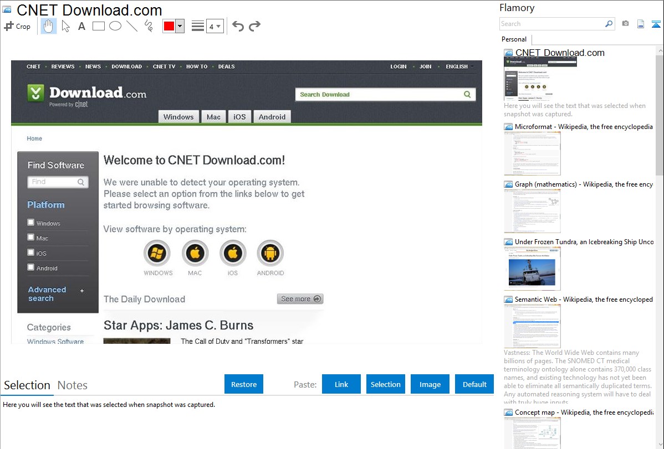
Task: Open the Personal tab
Action: (514, 39)
